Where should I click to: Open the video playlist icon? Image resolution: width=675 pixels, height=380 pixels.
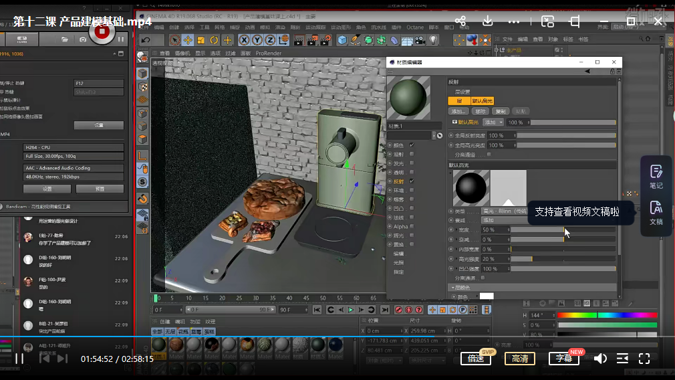622,359
